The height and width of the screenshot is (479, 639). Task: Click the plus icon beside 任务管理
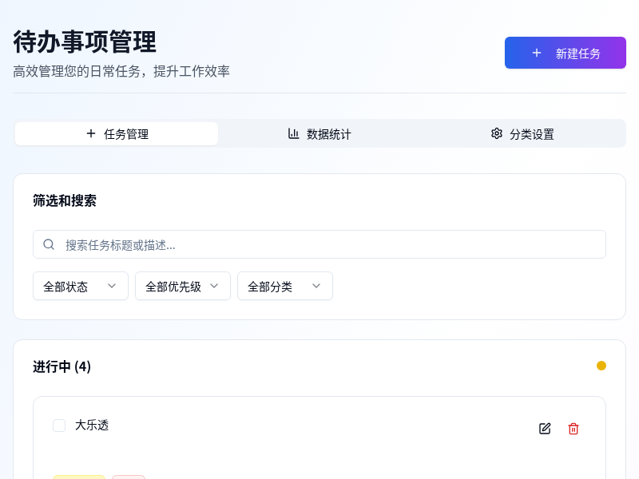pyautogui.click(x=91, y=133)
